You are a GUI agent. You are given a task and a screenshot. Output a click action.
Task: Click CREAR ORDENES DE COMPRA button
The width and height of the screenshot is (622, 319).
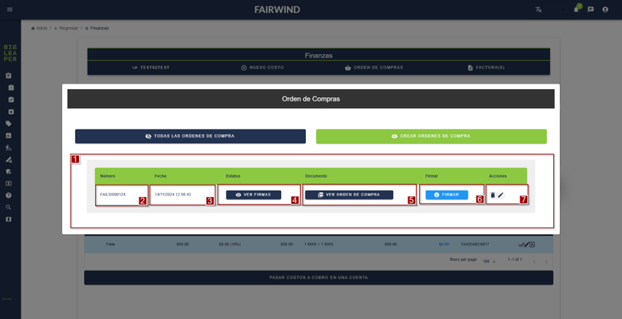pos(431,136)
